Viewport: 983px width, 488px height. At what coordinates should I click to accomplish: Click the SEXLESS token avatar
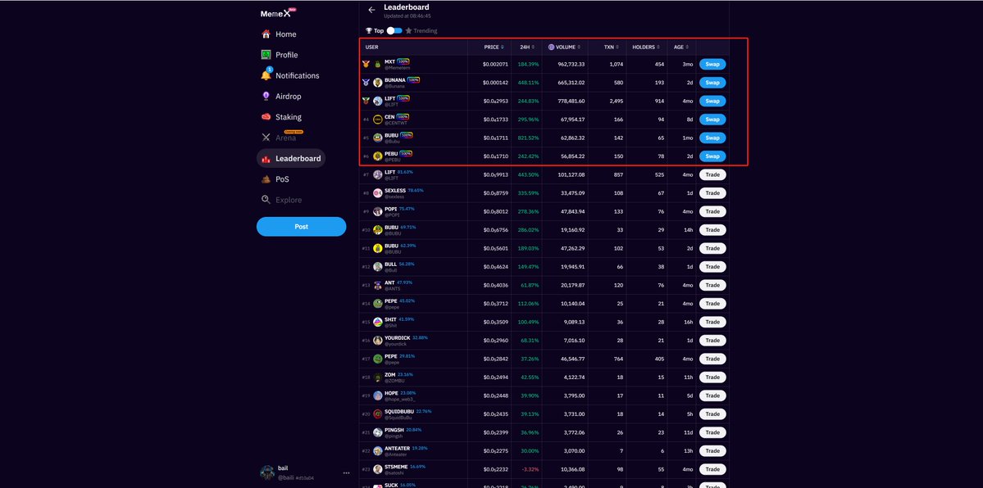click(x=377, y=193)
